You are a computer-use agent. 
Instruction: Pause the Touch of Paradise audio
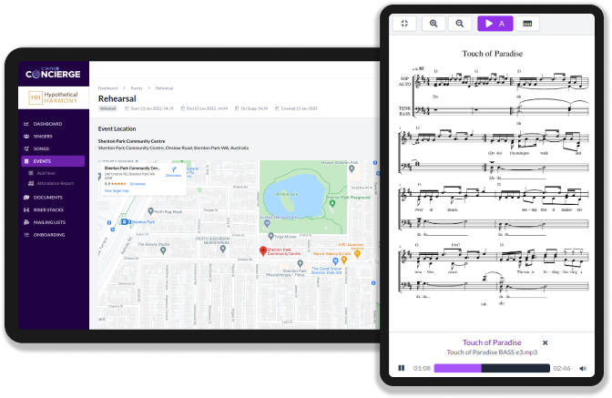pyautogui.click(x=401, y=368)
